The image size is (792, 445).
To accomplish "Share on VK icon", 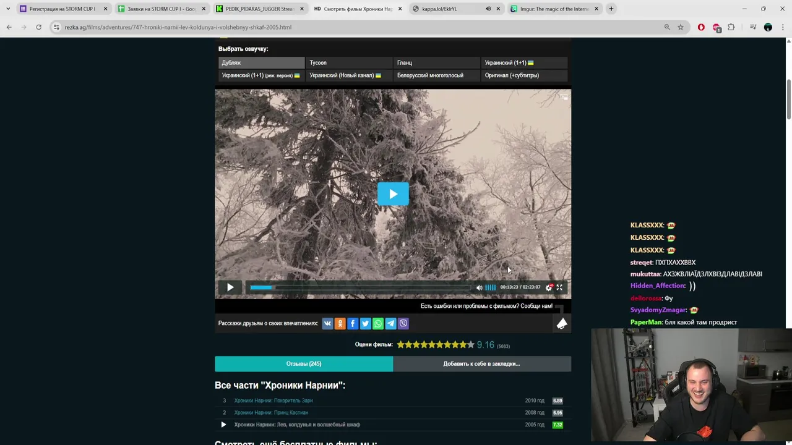I will [327, 323].
